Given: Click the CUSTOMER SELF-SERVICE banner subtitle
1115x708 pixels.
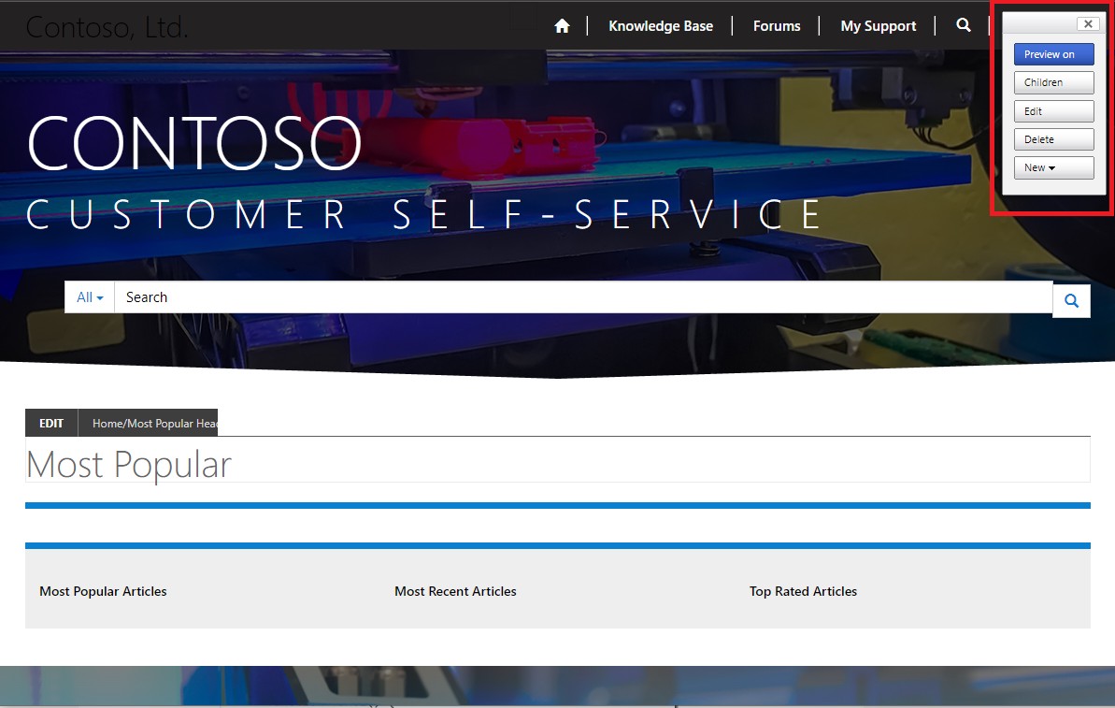Looking at the screenshot, I should tap(424, 214).
